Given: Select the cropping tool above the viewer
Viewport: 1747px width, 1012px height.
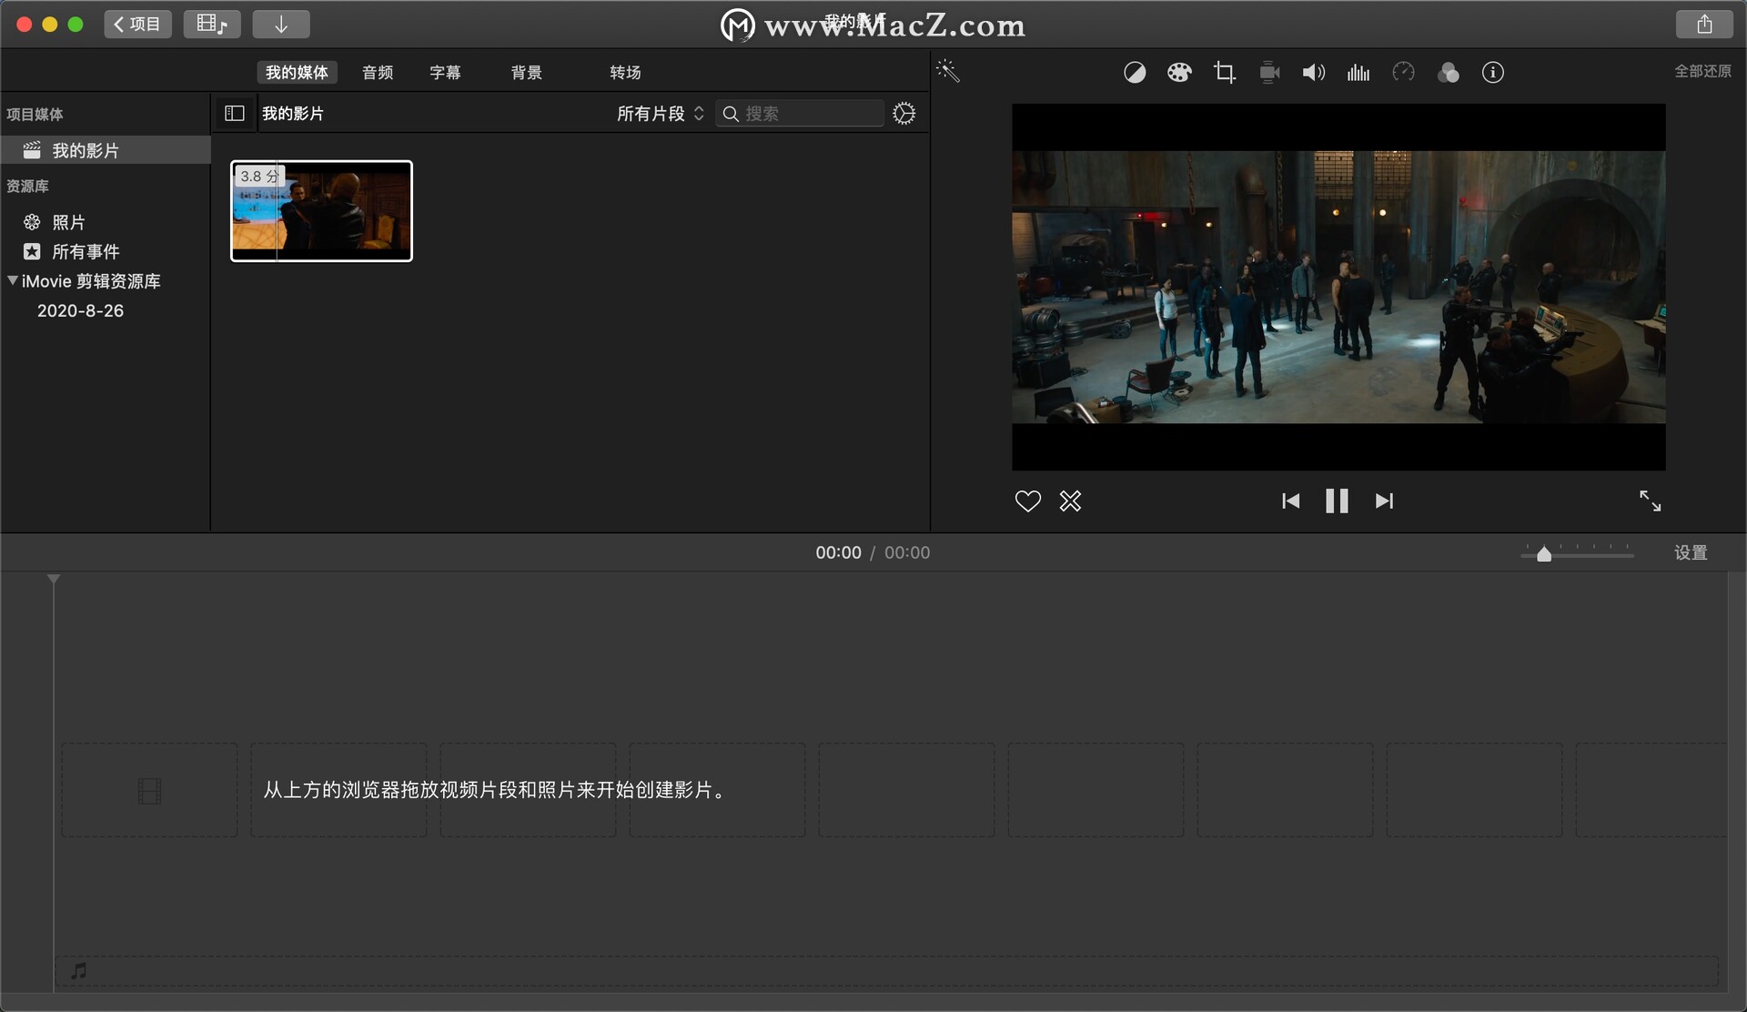Looking at the screenshot, I should [1224, 72].
